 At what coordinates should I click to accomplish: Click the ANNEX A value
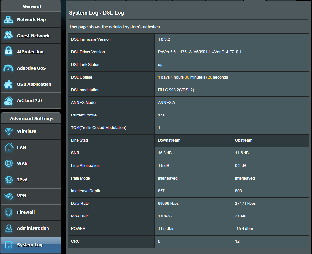166,103
